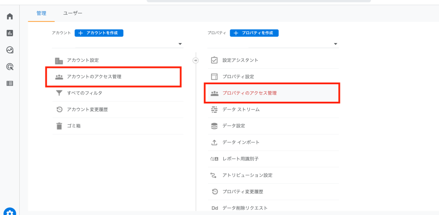
Task: Select the 管理 tab
Action: point(41,13)
